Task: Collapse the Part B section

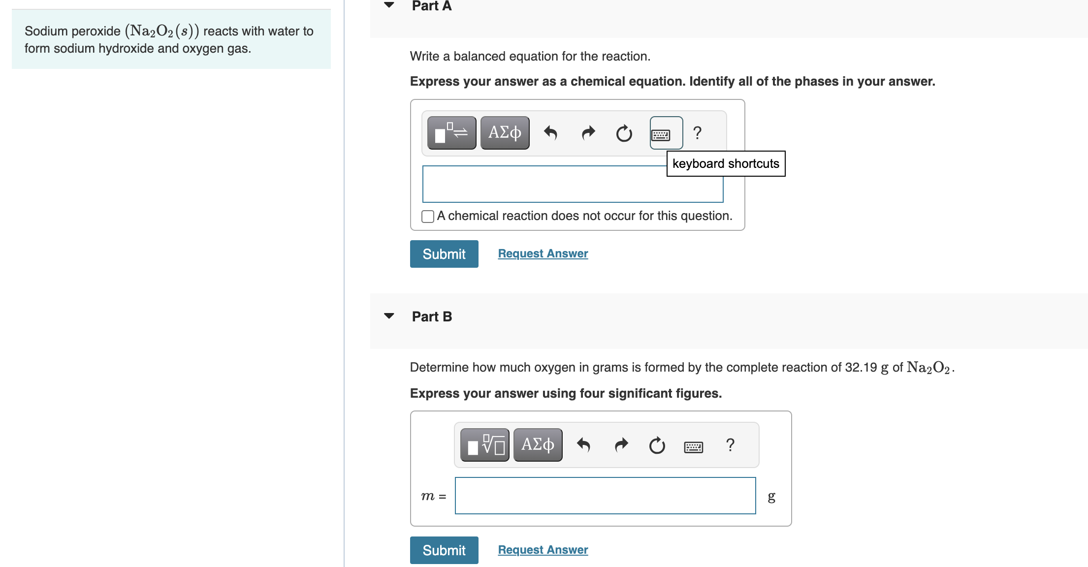Action: tap(389, 316)
